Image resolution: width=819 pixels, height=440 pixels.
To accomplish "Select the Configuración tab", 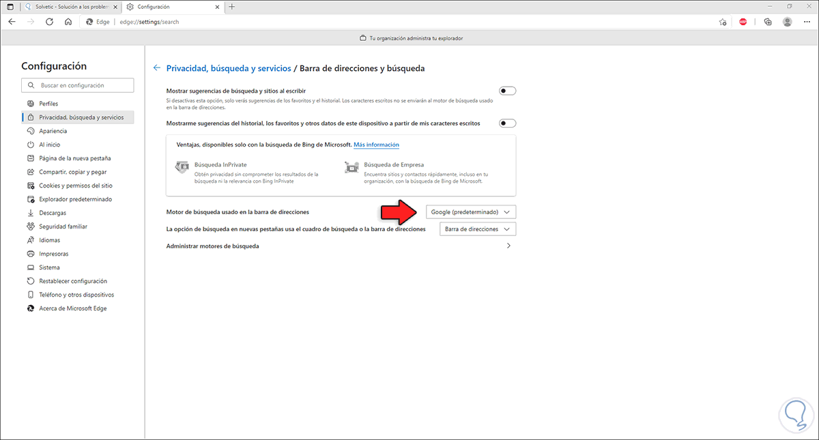I will click(173, 6).
